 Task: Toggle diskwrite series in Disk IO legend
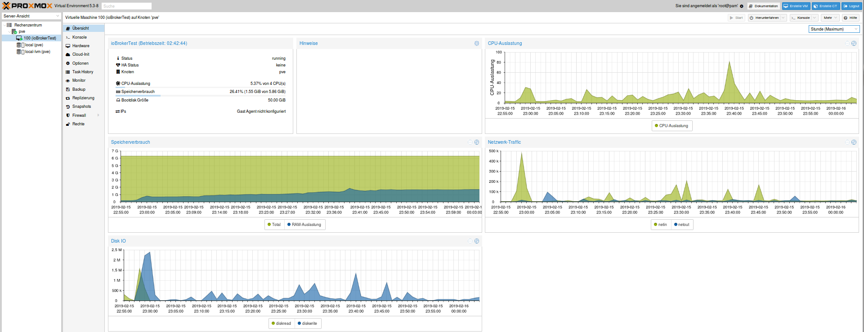308,323
